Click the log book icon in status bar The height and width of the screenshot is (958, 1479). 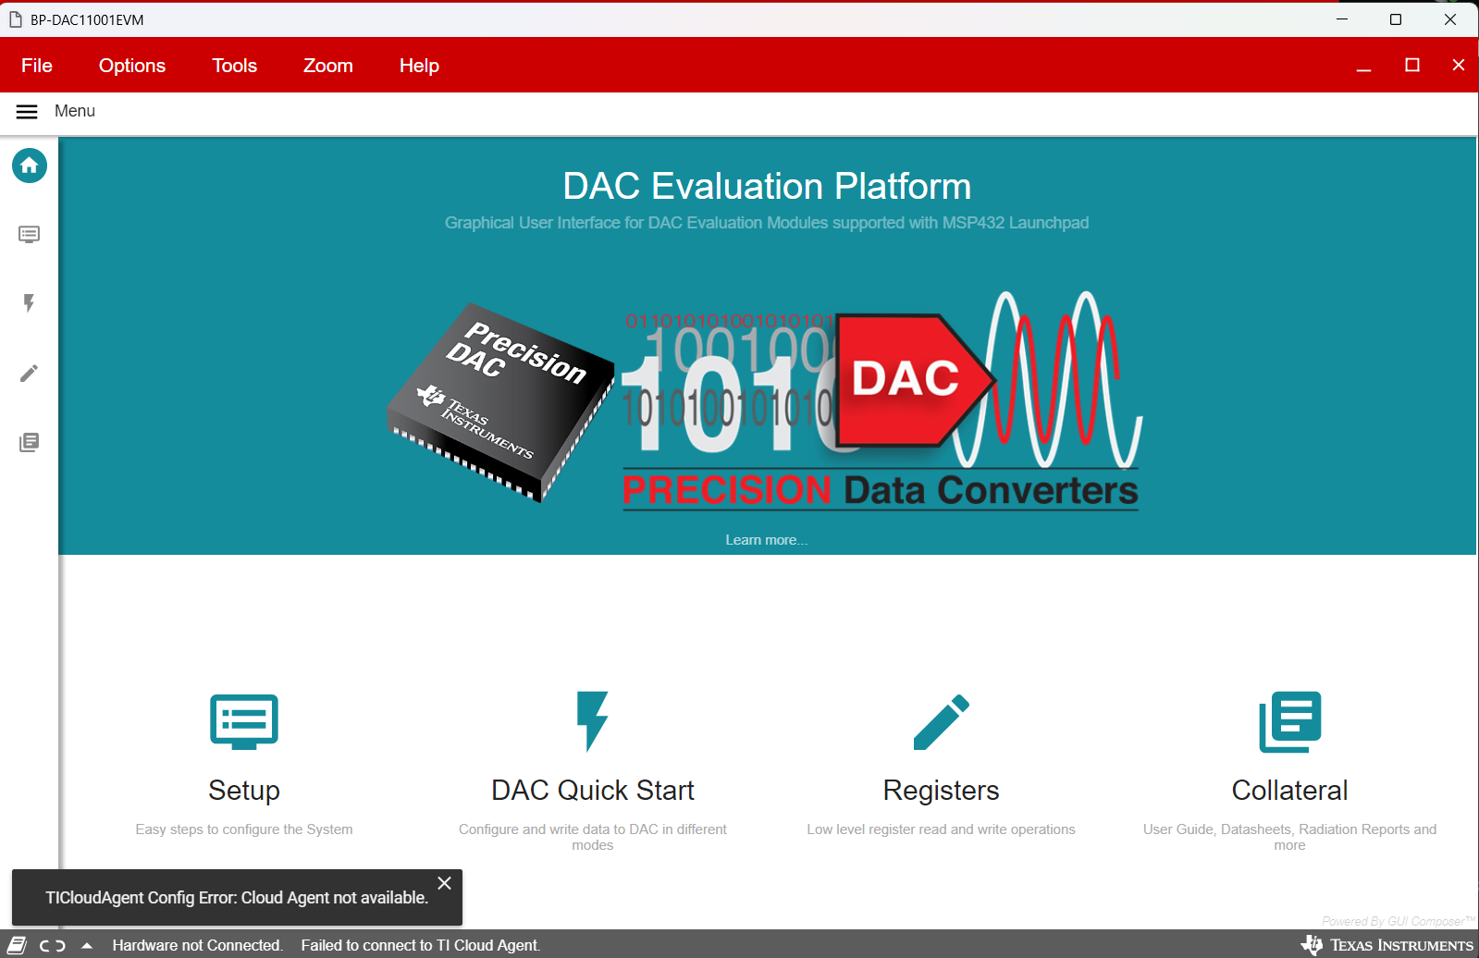18,945
